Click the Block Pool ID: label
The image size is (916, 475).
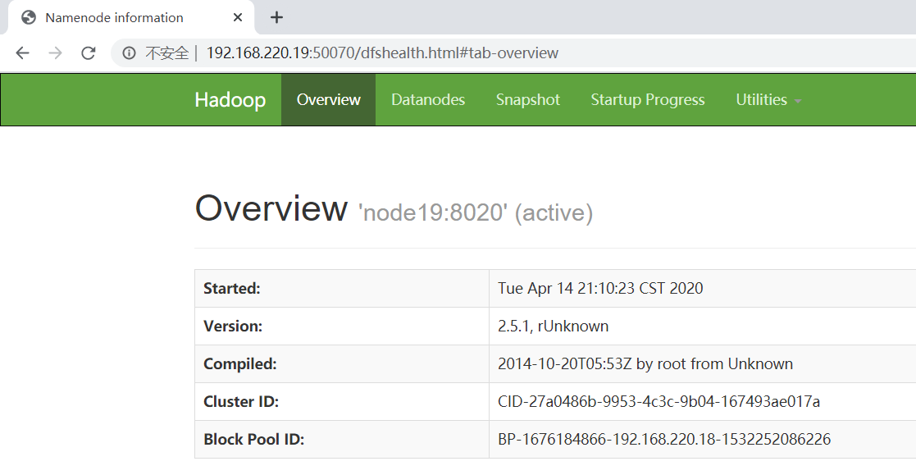pos(253,440)
